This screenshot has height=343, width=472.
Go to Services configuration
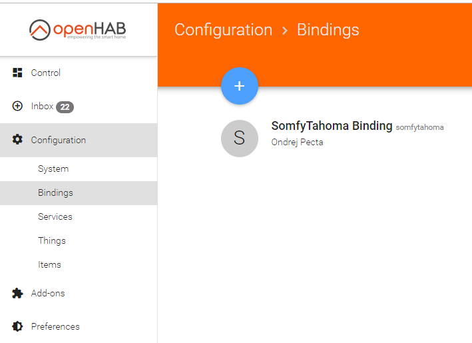55,216
